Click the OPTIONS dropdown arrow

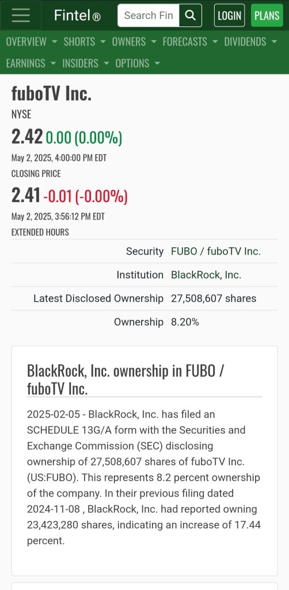tap(157, 63)
